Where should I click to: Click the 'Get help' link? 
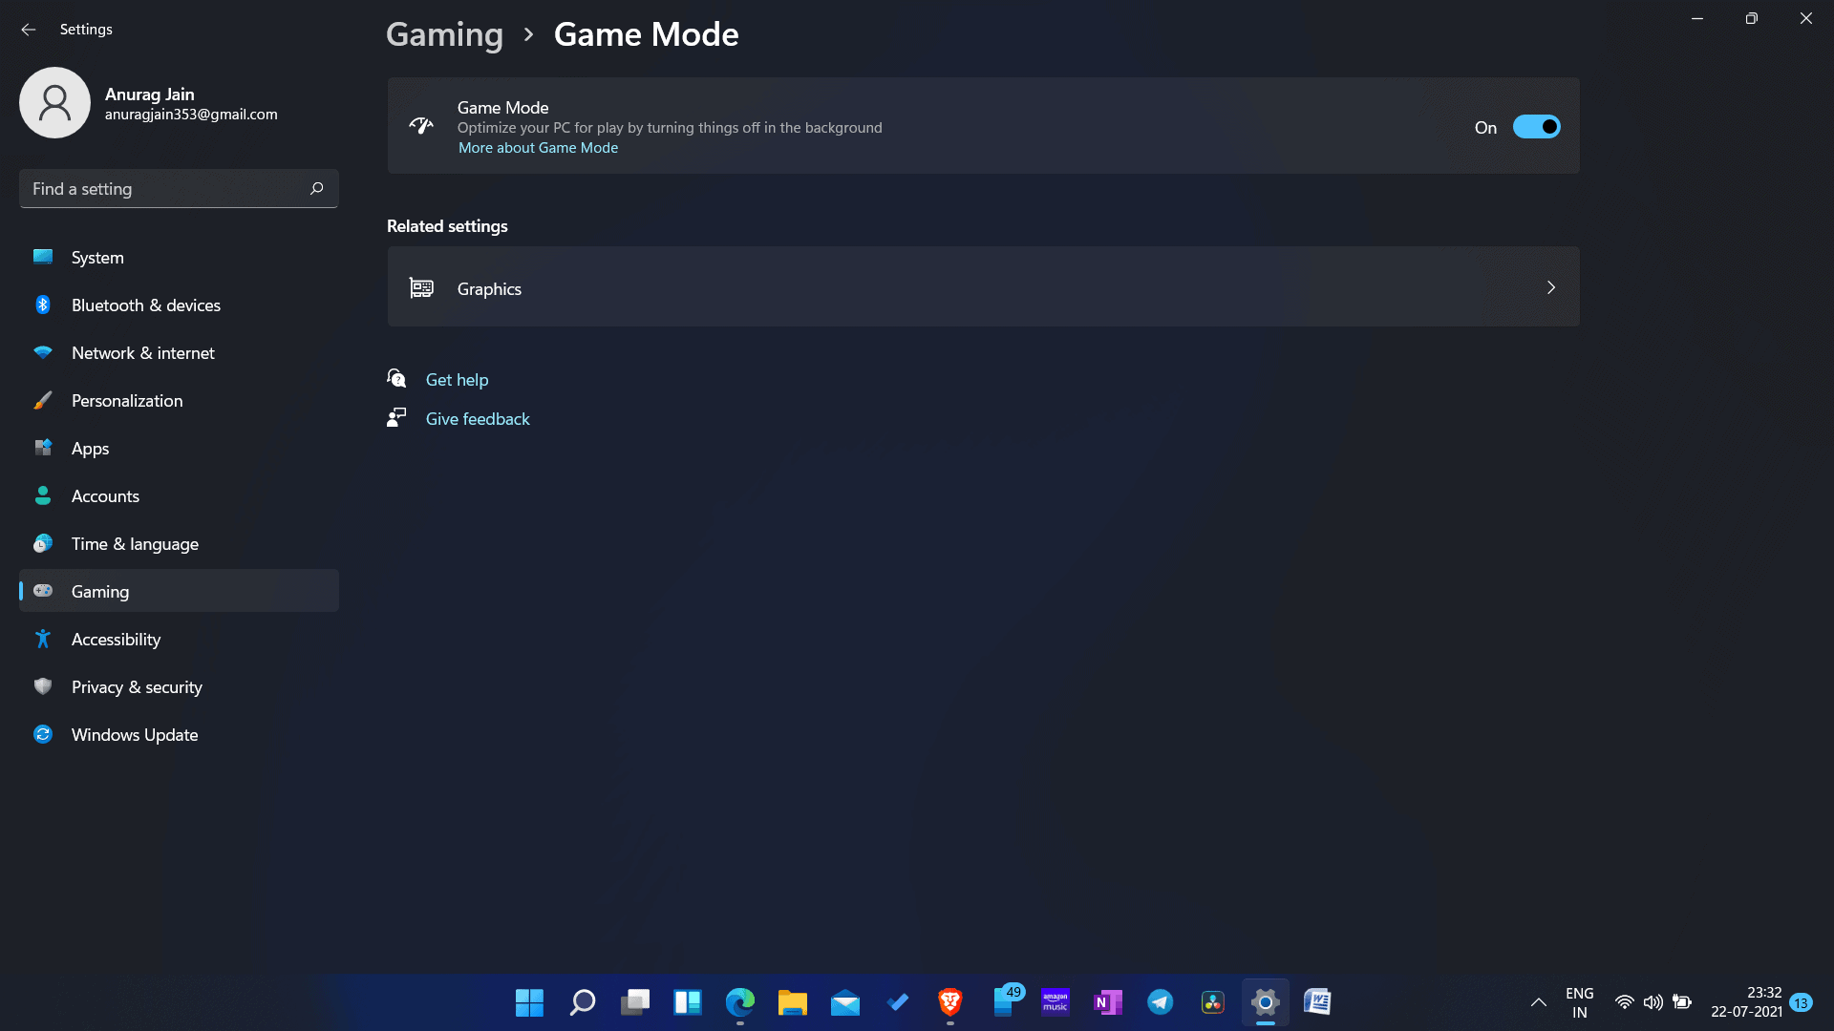tap(458, 379)
